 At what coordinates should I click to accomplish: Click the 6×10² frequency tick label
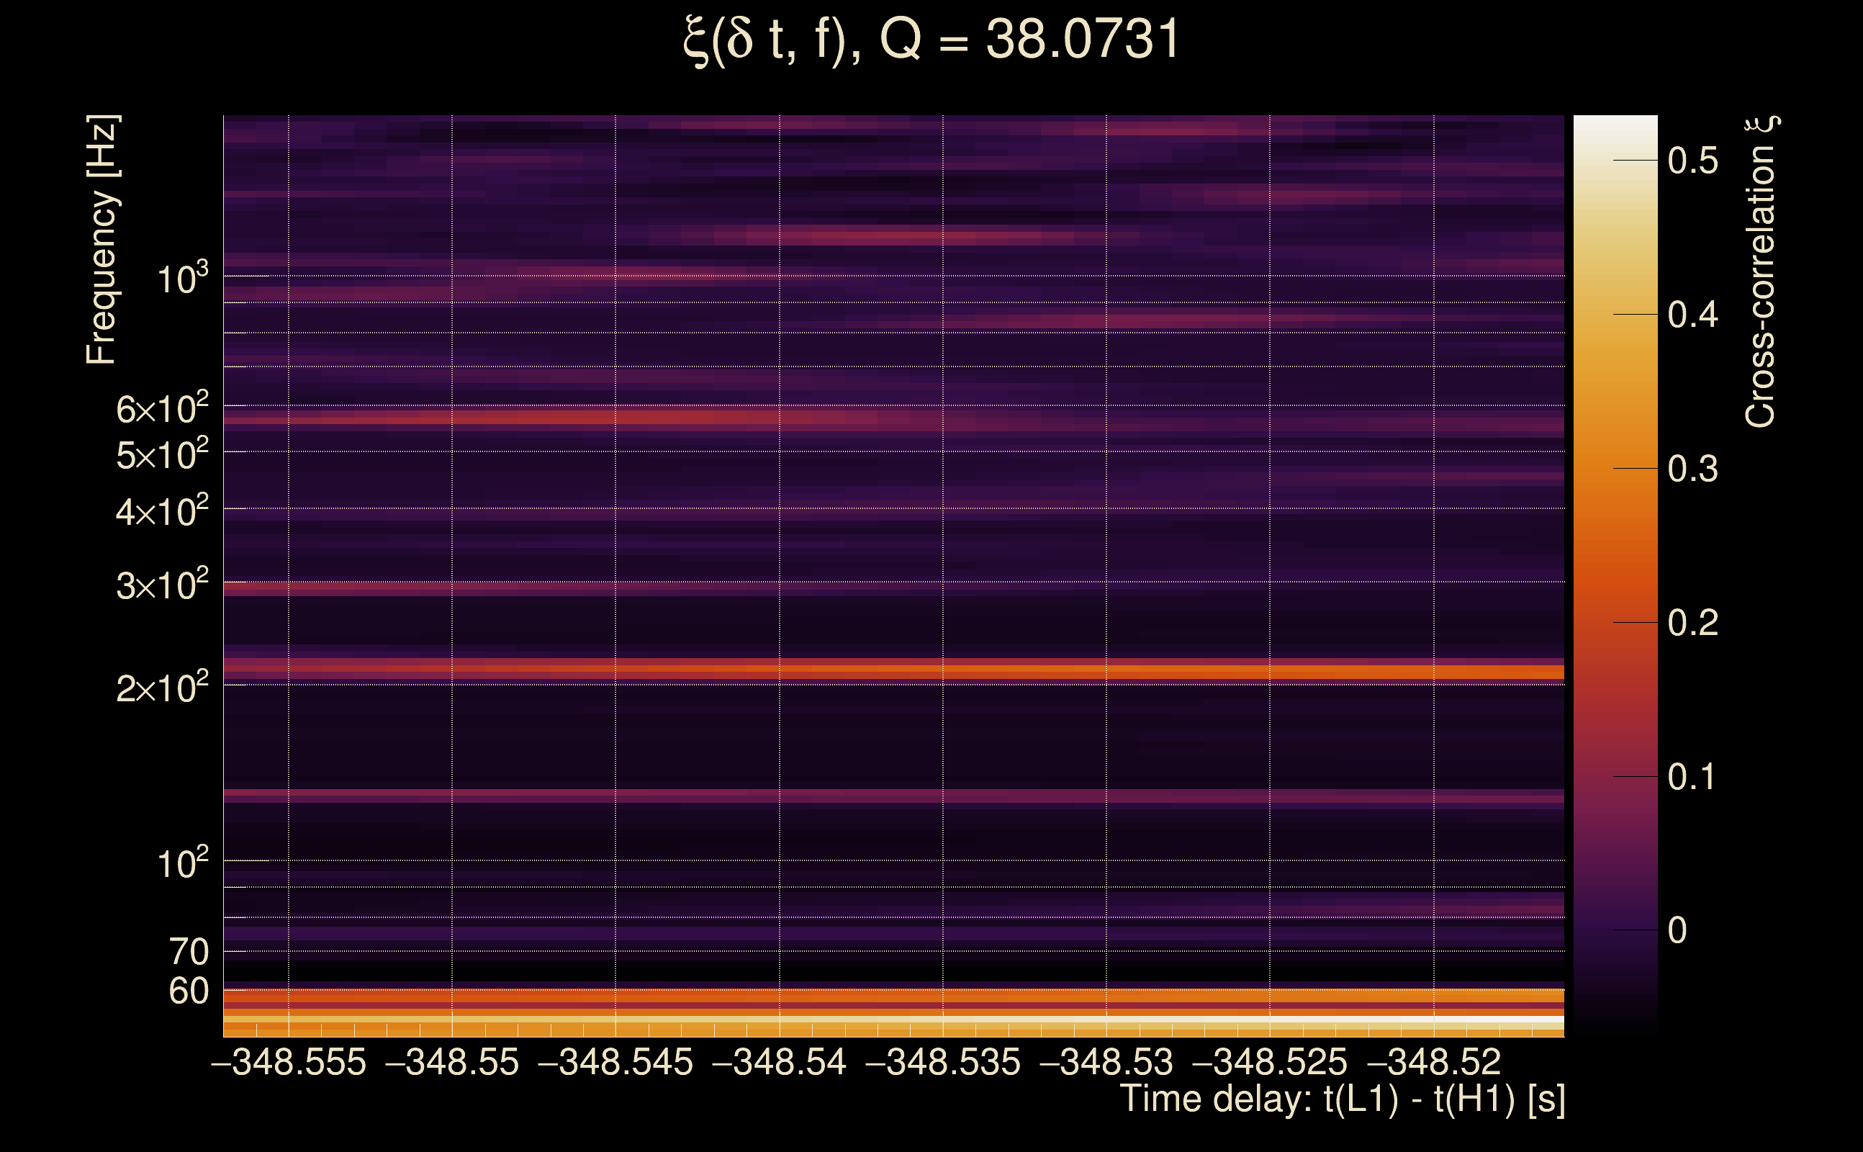(x=162, y=409)
